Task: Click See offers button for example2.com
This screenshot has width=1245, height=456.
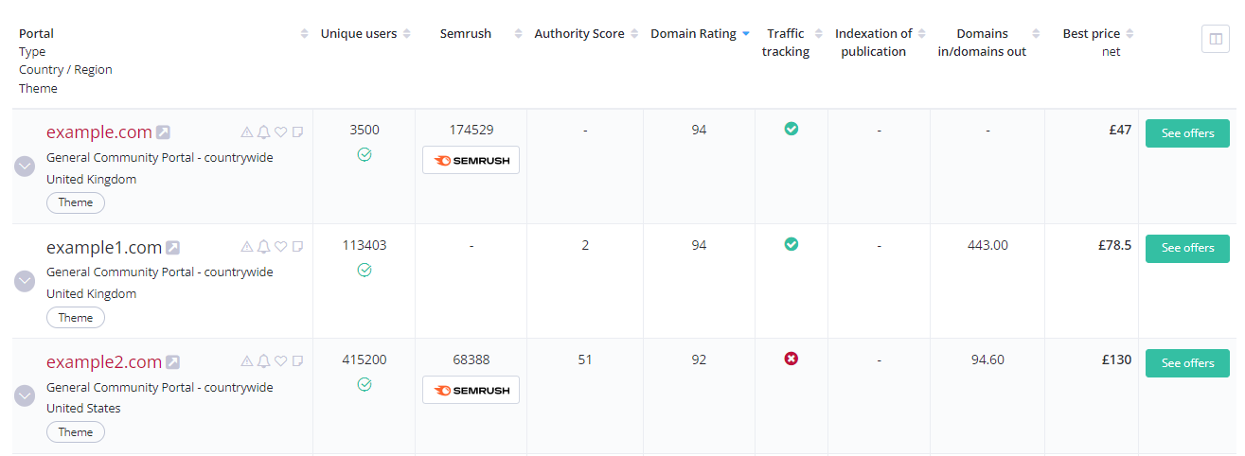Action: tap(1187, 363)
